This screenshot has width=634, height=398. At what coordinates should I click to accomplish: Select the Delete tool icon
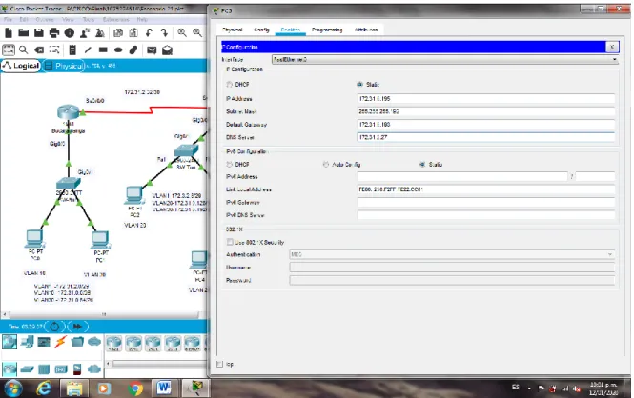(x=39, y=50)
